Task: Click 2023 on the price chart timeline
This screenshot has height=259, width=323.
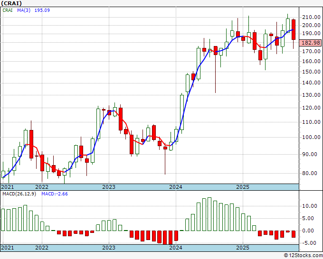Action: tap(109, 187)
